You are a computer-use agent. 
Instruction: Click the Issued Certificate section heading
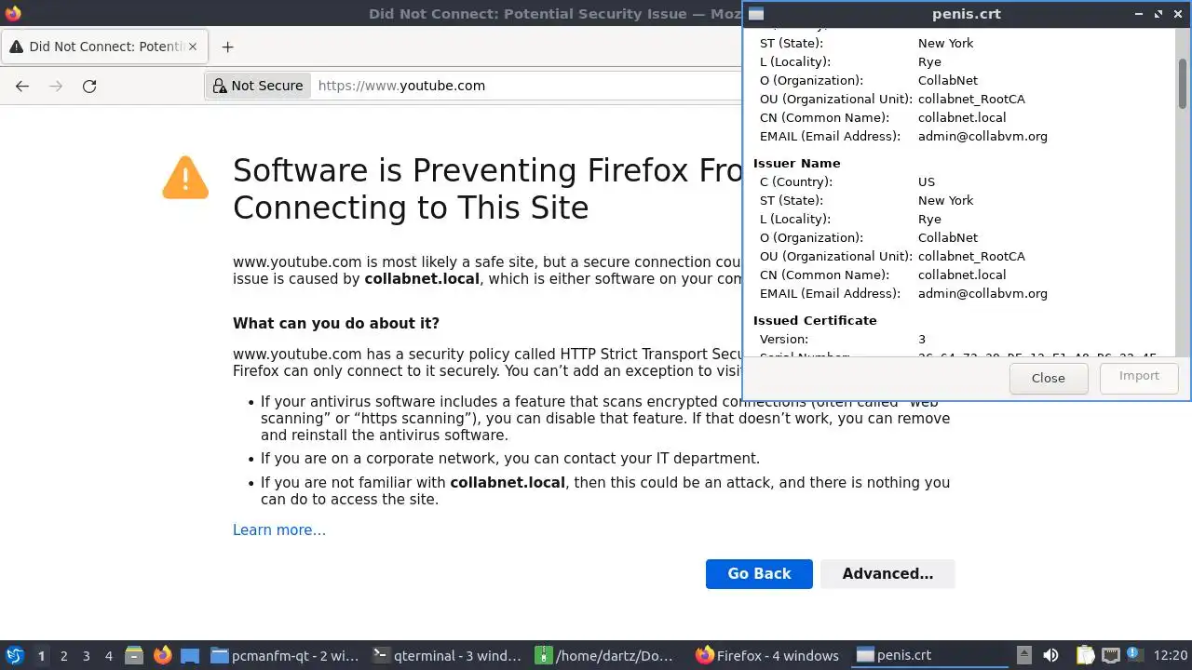815,320
